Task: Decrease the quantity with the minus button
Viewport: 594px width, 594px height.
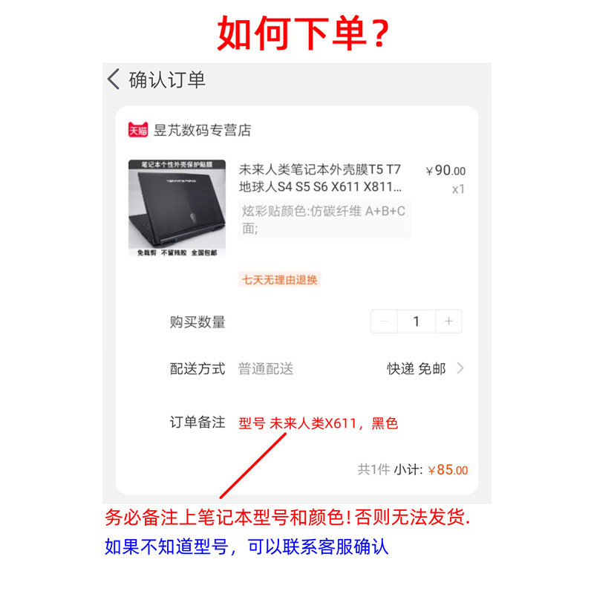Action: point(384,322)
